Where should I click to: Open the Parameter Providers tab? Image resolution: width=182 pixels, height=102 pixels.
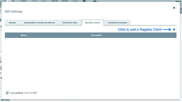pyautogui.click(x=117, y=23)
